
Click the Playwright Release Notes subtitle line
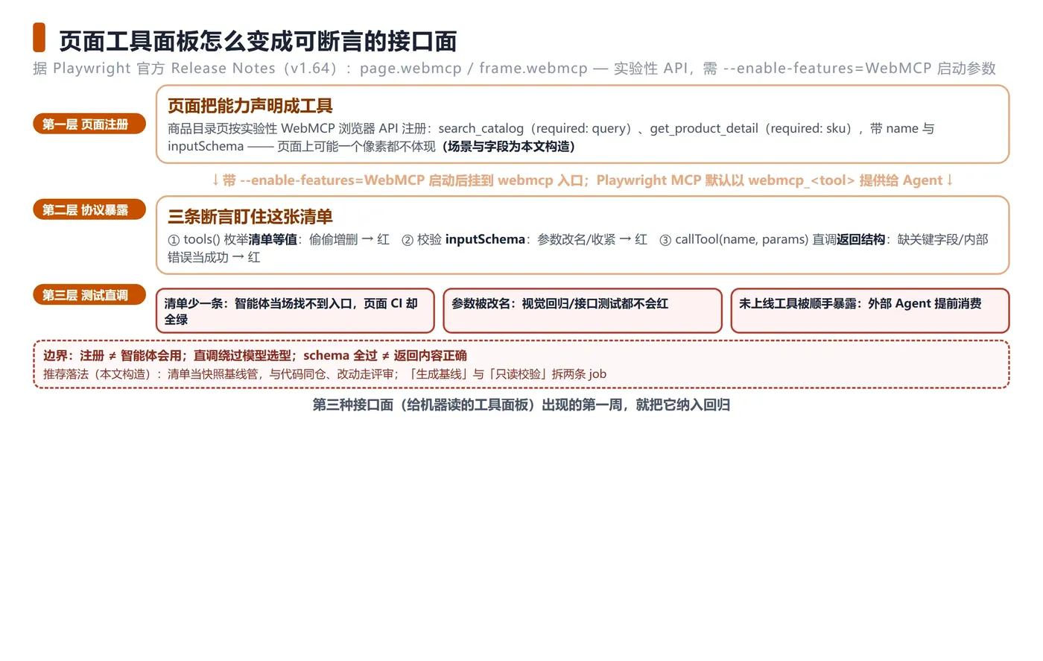[x=514, y=69]
